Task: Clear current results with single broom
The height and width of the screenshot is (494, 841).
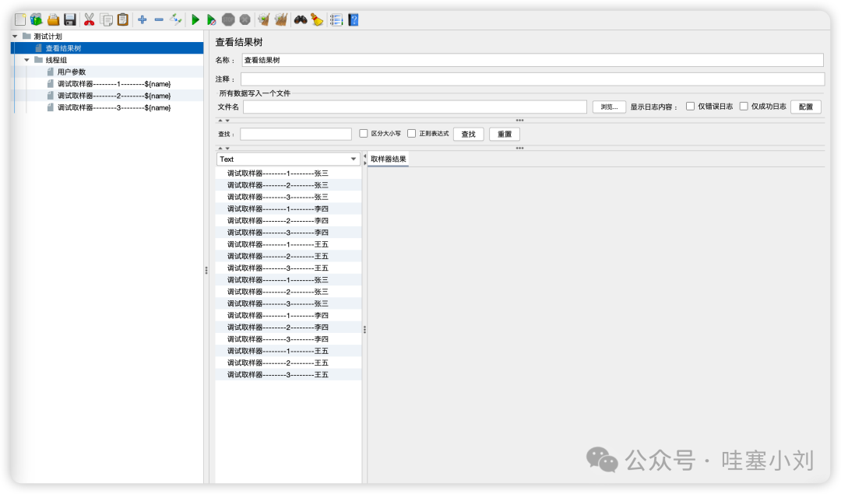Action: [x=263, y=19]
